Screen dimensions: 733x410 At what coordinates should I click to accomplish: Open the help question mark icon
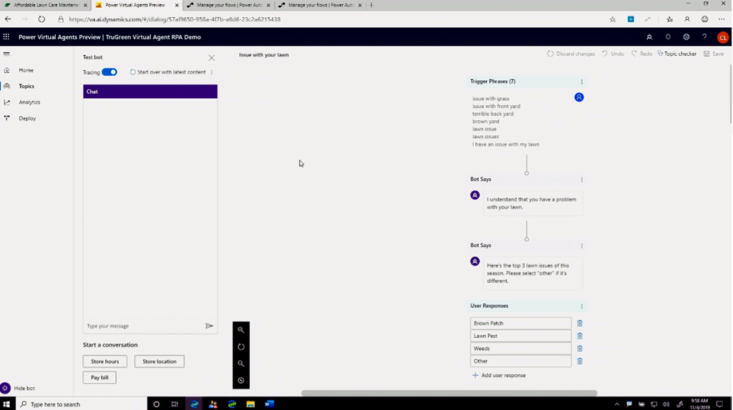coord(704,37)
